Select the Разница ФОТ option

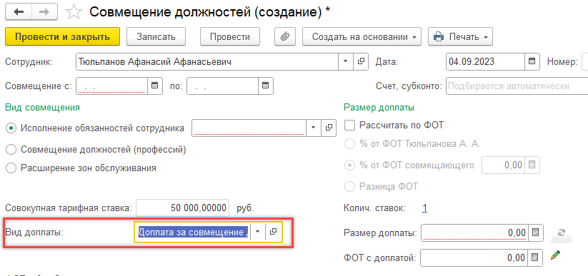349,186
